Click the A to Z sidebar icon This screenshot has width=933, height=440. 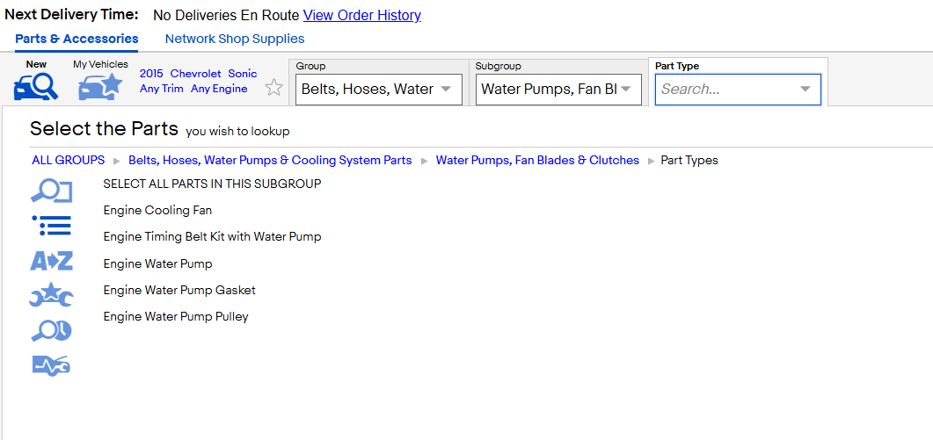[x=51, y=261]
